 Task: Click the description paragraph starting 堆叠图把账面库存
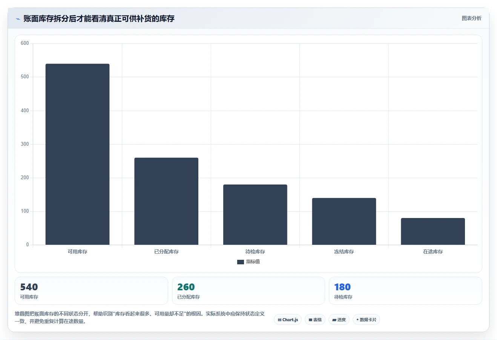pos(140,317)
